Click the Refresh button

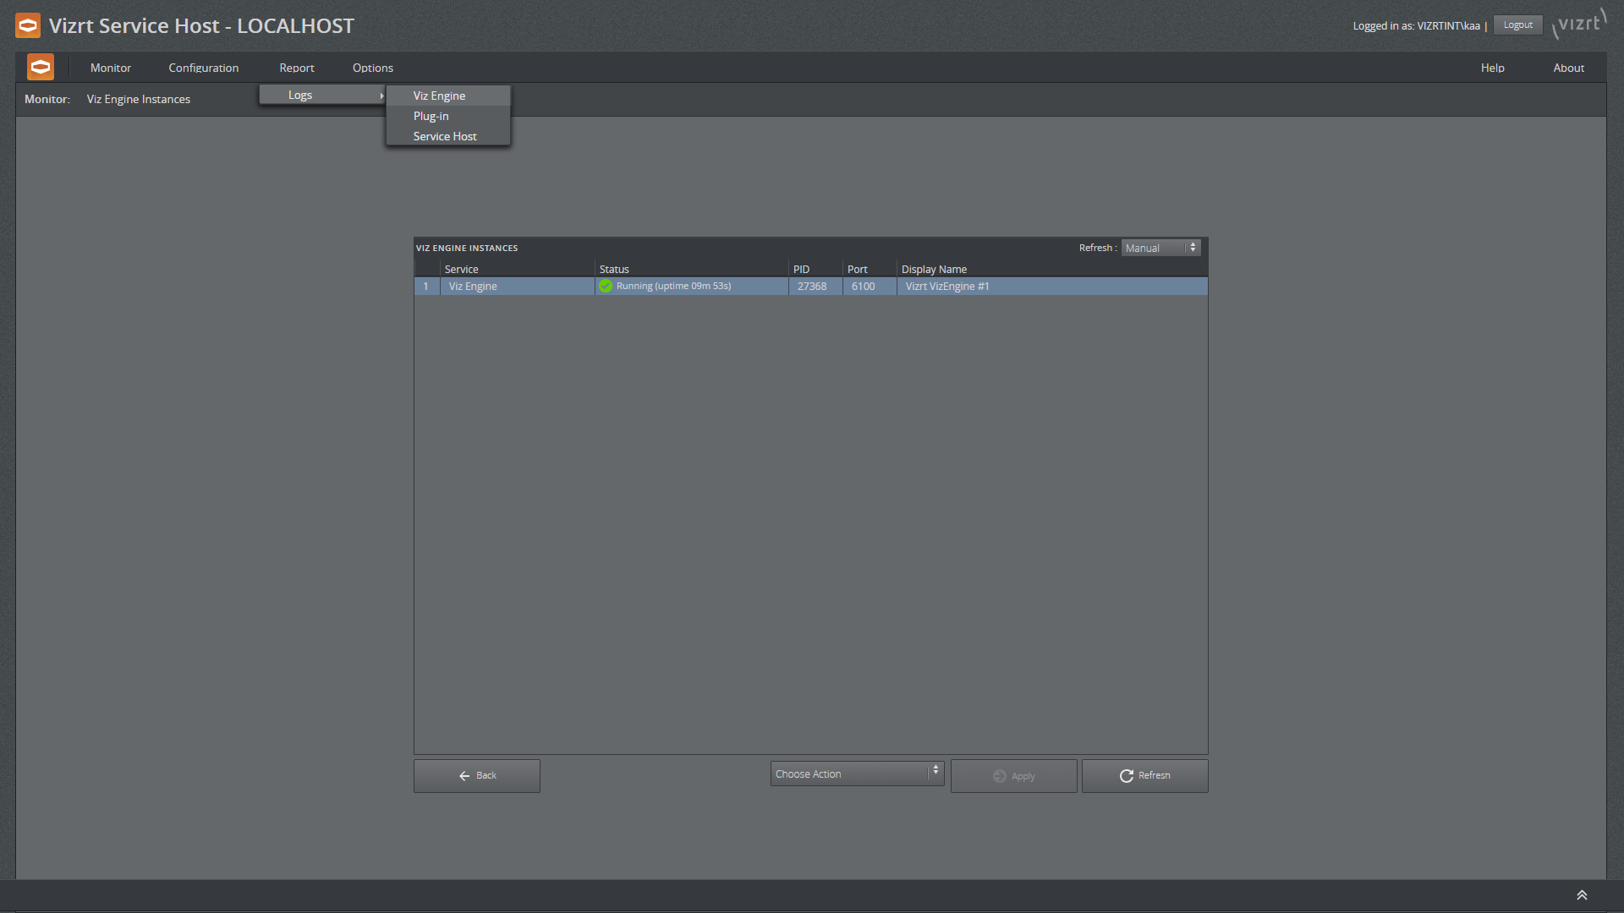tap(1144, 774)
